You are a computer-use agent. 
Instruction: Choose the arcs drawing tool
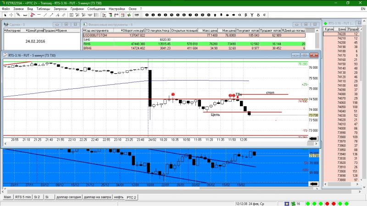point(90,15)
